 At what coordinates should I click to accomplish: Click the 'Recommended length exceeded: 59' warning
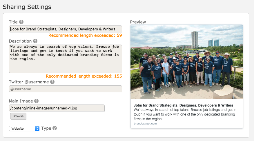(x=85, y=35)
